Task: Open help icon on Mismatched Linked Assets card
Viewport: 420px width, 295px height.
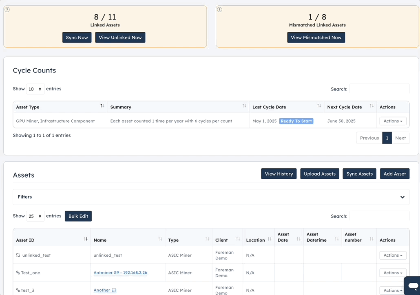Action: pyautogui.click(x=219, y=10)
